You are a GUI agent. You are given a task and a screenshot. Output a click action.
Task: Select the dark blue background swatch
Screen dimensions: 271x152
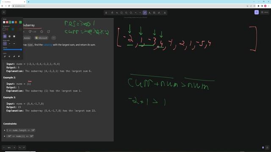(13, 29)
